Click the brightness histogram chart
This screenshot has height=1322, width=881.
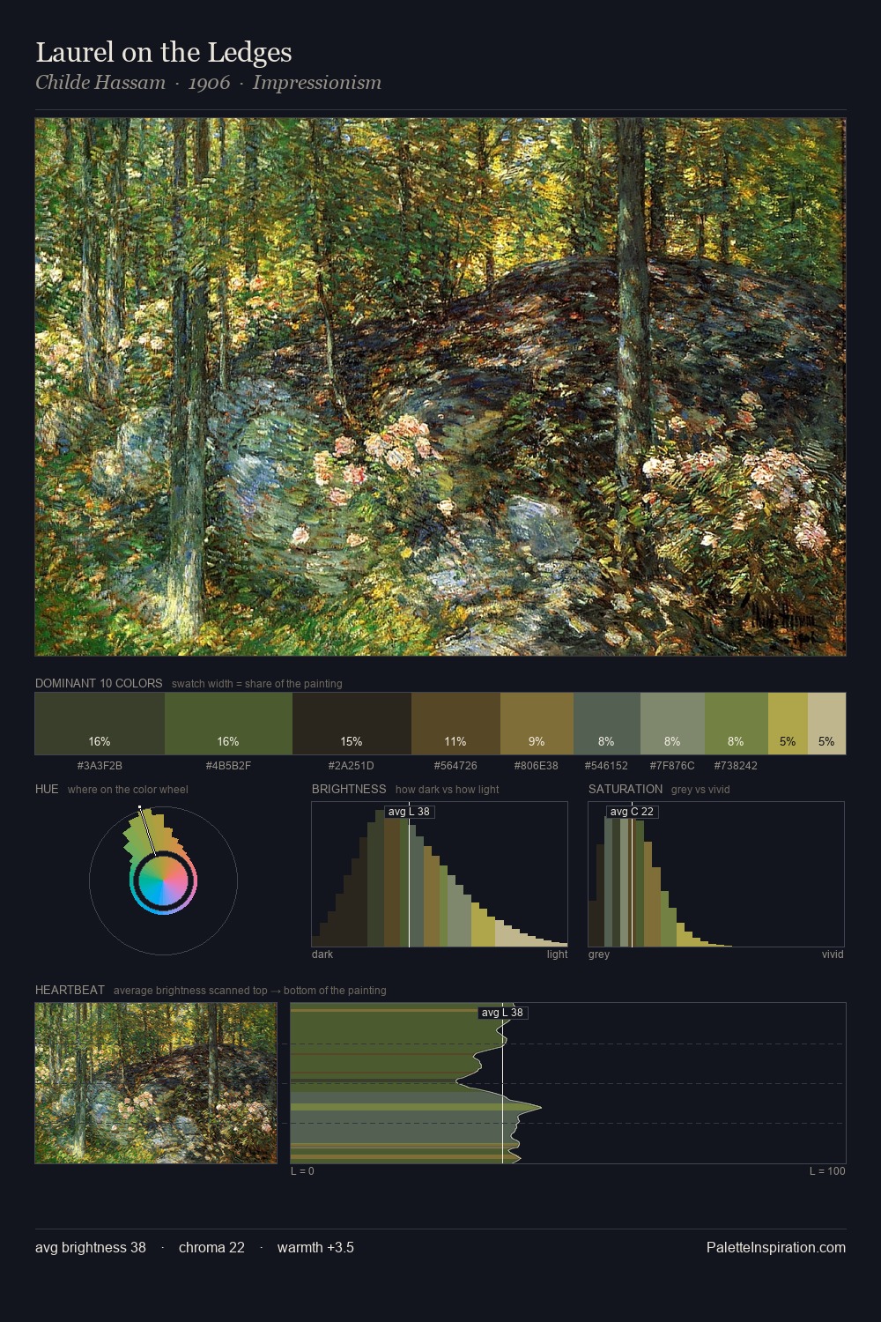(x=440, y=874)
